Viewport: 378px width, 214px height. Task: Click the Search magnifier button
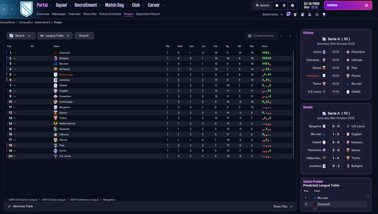(x=262, y=5)
